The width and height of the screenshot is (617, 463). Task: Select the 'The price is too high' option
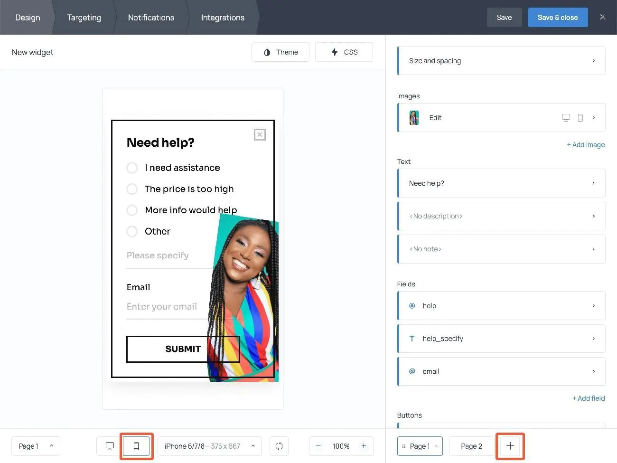[132, 189]
